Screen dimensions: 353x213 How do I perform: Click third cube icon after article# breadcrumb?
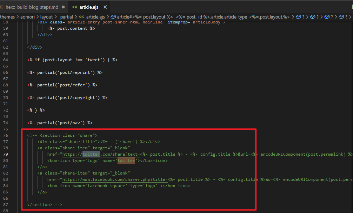point(326,17)
